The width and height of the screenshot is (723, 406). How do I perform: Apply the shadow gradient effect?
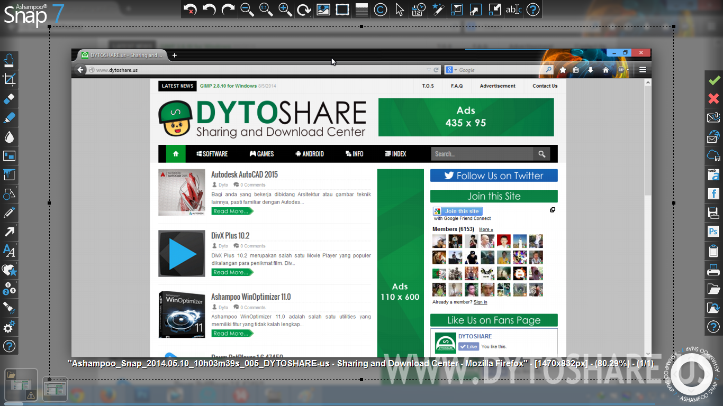pyautogui.click(x=361, y=9)
